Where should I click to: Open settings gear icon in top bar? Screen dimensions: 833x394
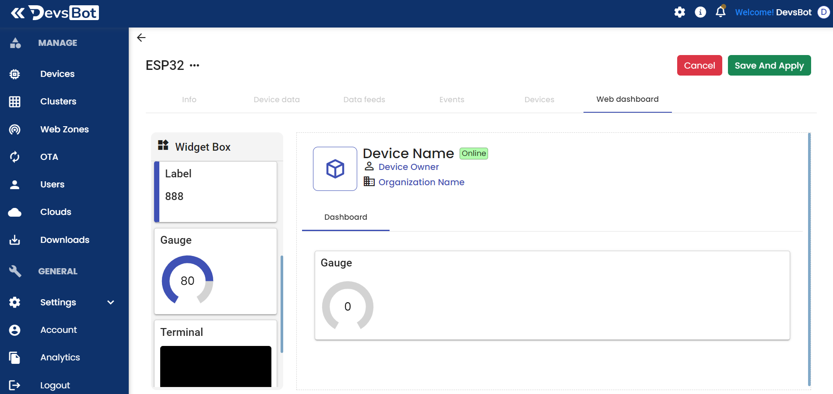pyautogui.click(x=679, y=12)
